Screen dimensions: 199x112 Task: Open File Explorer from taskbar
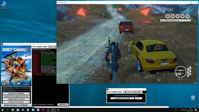13,110
